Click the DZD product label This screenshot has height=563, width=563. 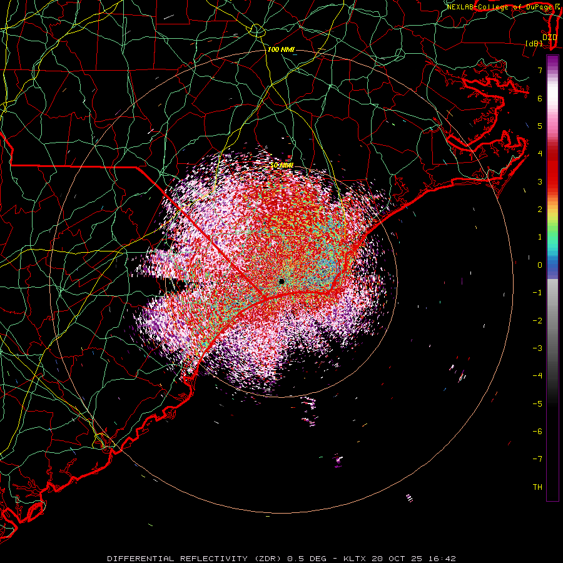549,38
